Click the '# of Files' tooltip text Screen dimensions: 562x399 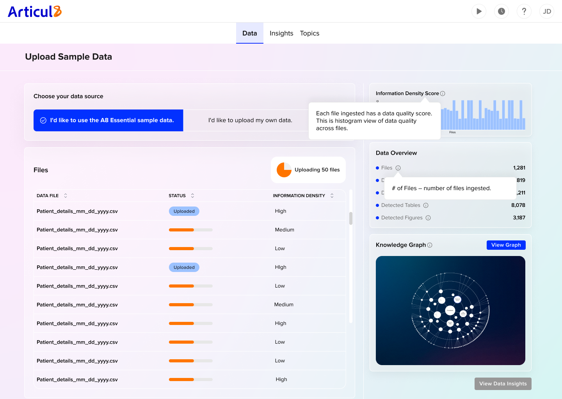(x=441, y=188)
